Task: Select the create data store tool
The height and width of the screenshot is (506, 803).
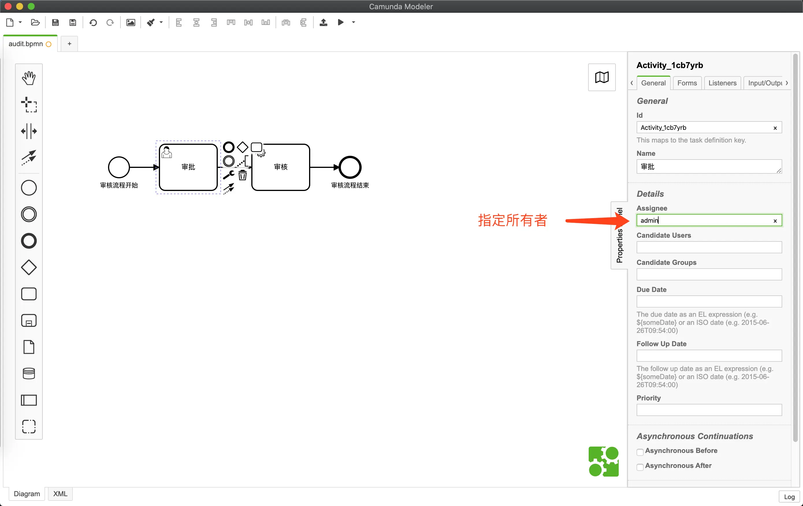Action: click(29, 373)
